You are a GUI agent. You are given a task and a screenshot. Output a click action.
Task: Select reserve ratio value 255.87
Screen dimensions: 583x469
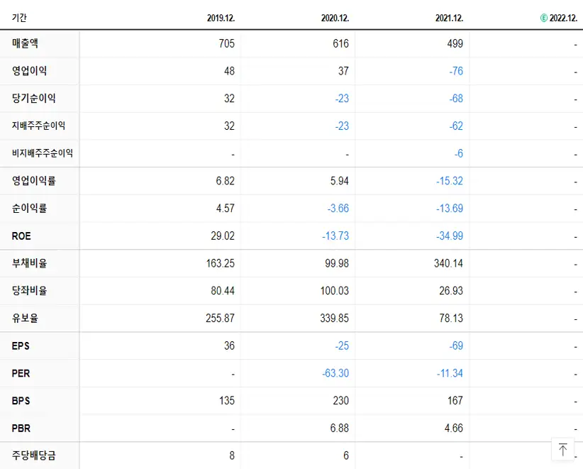220,319
